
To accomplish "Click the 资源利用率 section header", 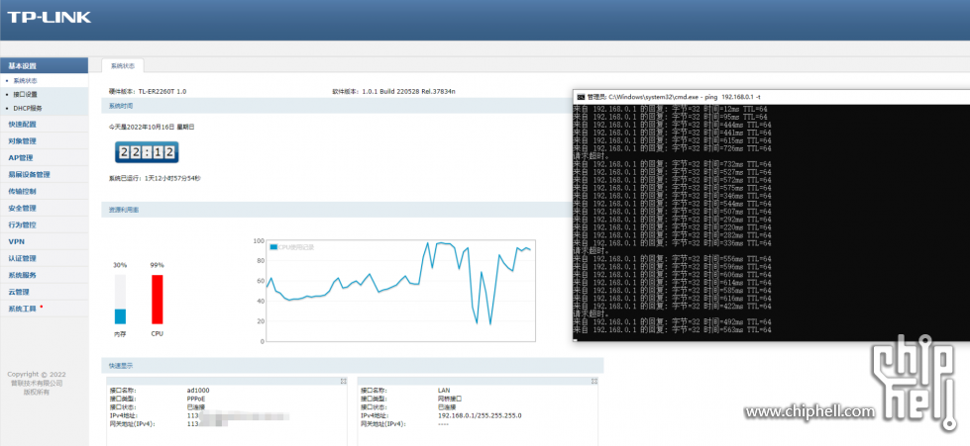I will 337,210.
